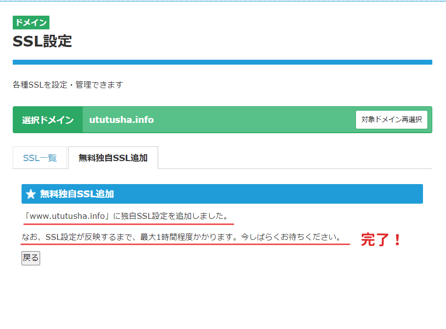
Task: Click the message 「www.ututusha.info」に独自SSL設定を追加しました。
Action: click(x=127, y=216)
